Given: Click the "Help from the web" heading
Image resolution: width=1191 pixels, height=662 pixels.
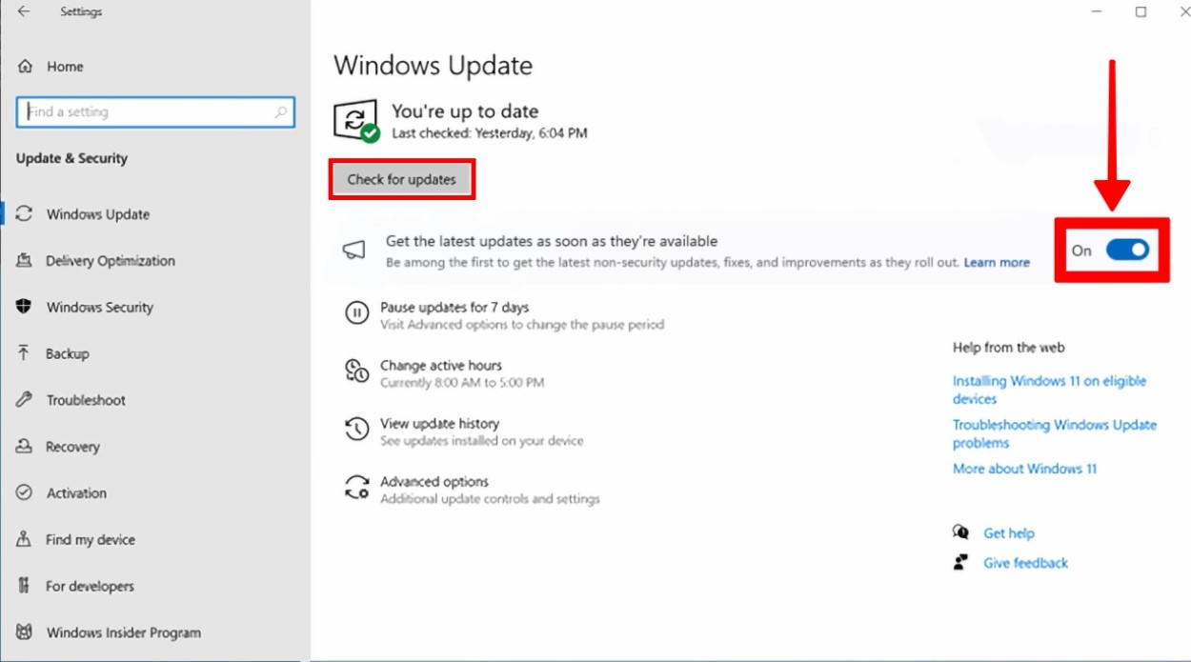Looking at the screenshot, I should [1008, 348].
